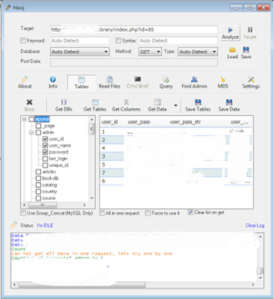Check the catalog table checkbox
Viewport: 274px width, 299px height.
pos(38,185)
